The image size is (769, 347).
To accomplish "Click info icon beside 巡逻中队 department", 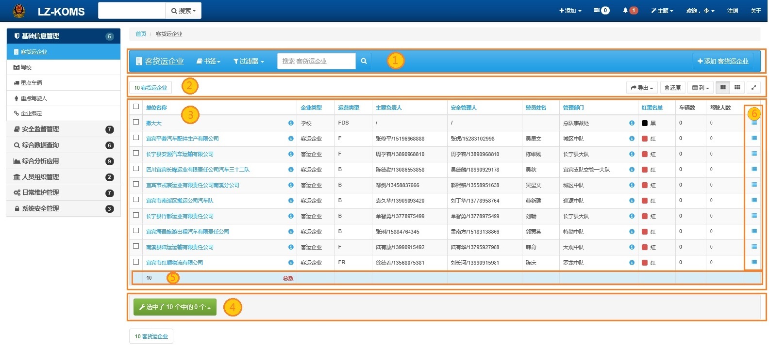I will coord(632,201).
